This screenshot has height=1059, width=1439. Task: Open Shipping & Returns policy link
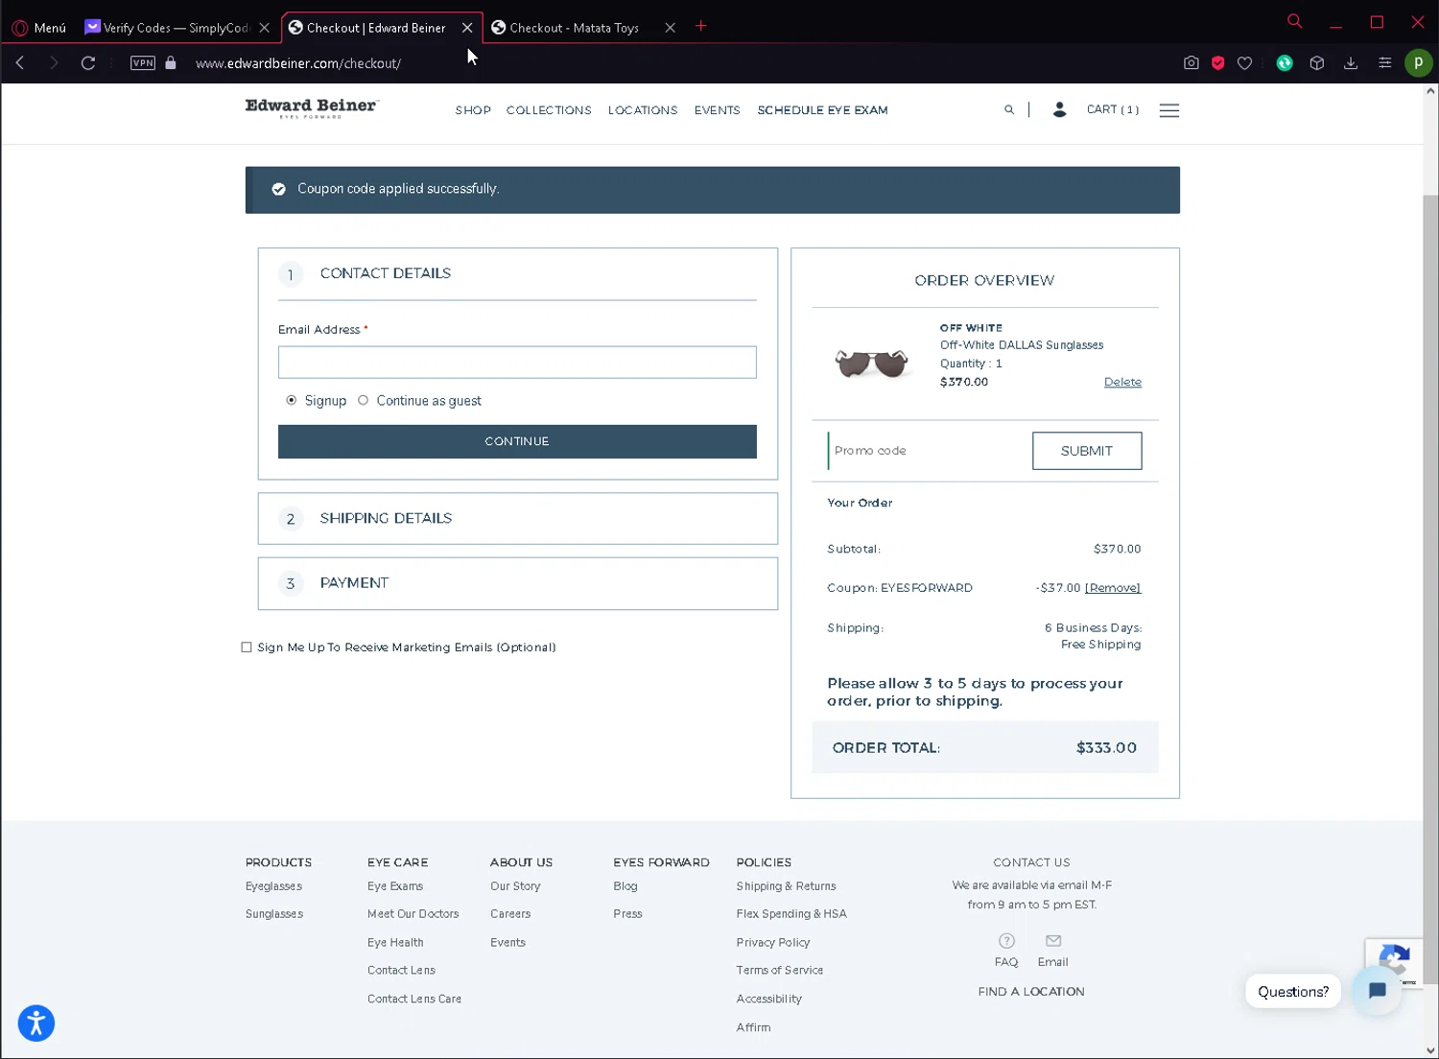tap(786, 886)
